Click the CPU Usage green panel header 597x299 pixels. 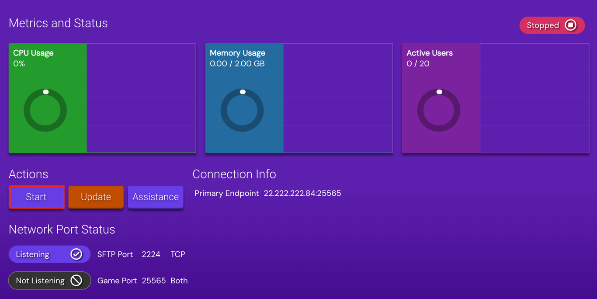33,53
